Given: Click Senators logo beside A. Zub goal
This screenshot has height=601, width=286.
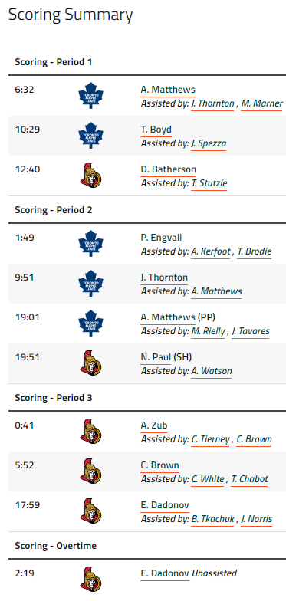Looking at the screenshot, I should (x=90, y=431).
